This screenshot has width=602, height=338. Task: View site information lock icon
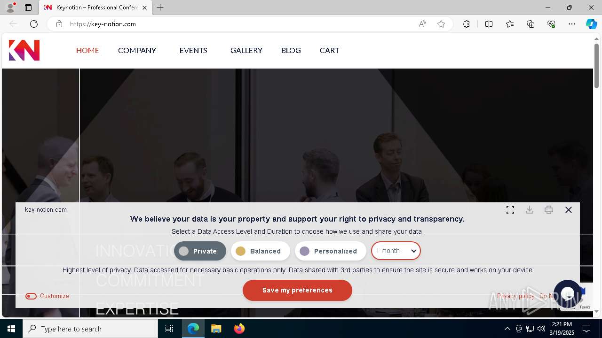[x=59, y=24]
